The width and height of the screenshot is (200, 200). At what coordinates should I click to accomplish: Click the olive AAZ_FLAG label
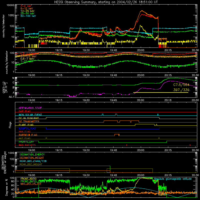[24, 138]
